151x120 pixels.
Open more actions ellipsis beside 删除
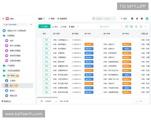click(x=78, y=27)
